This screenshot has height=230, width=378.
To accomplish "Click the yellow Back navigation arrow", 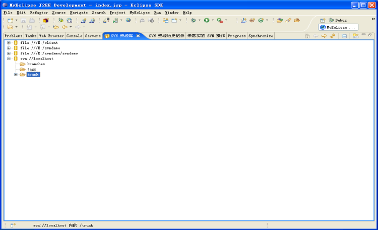I will pyautogui.click(x=65, y=27).
